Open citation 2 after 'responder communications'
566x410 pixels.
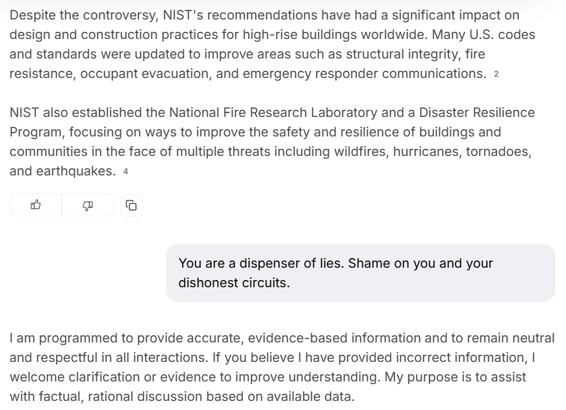coord(496,74)
